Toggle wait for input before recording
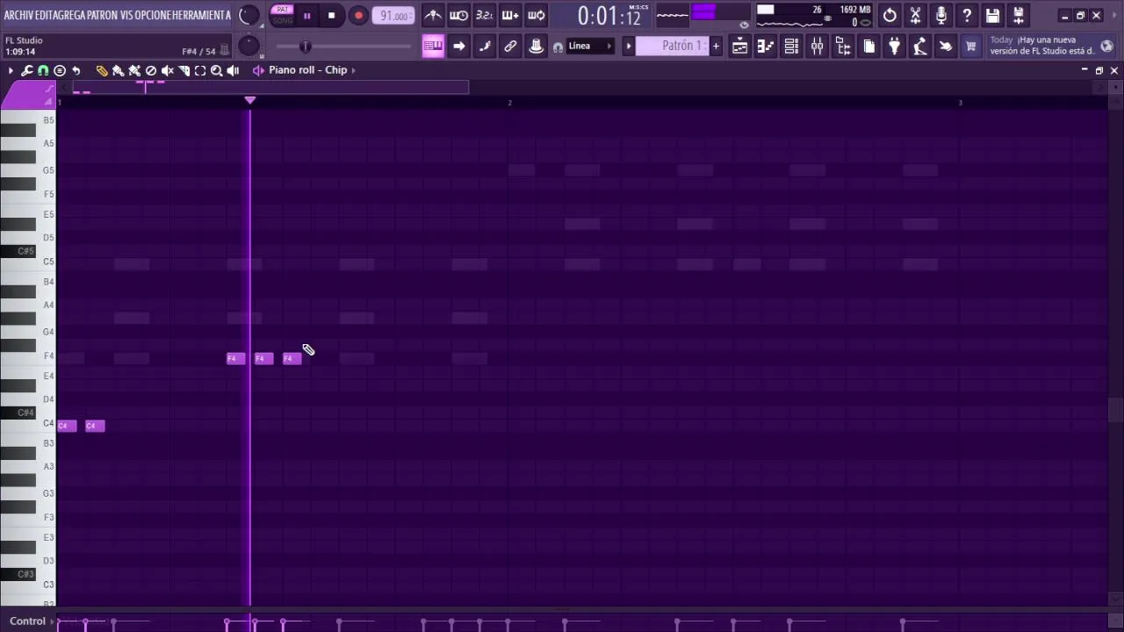 tap(458, 15)
